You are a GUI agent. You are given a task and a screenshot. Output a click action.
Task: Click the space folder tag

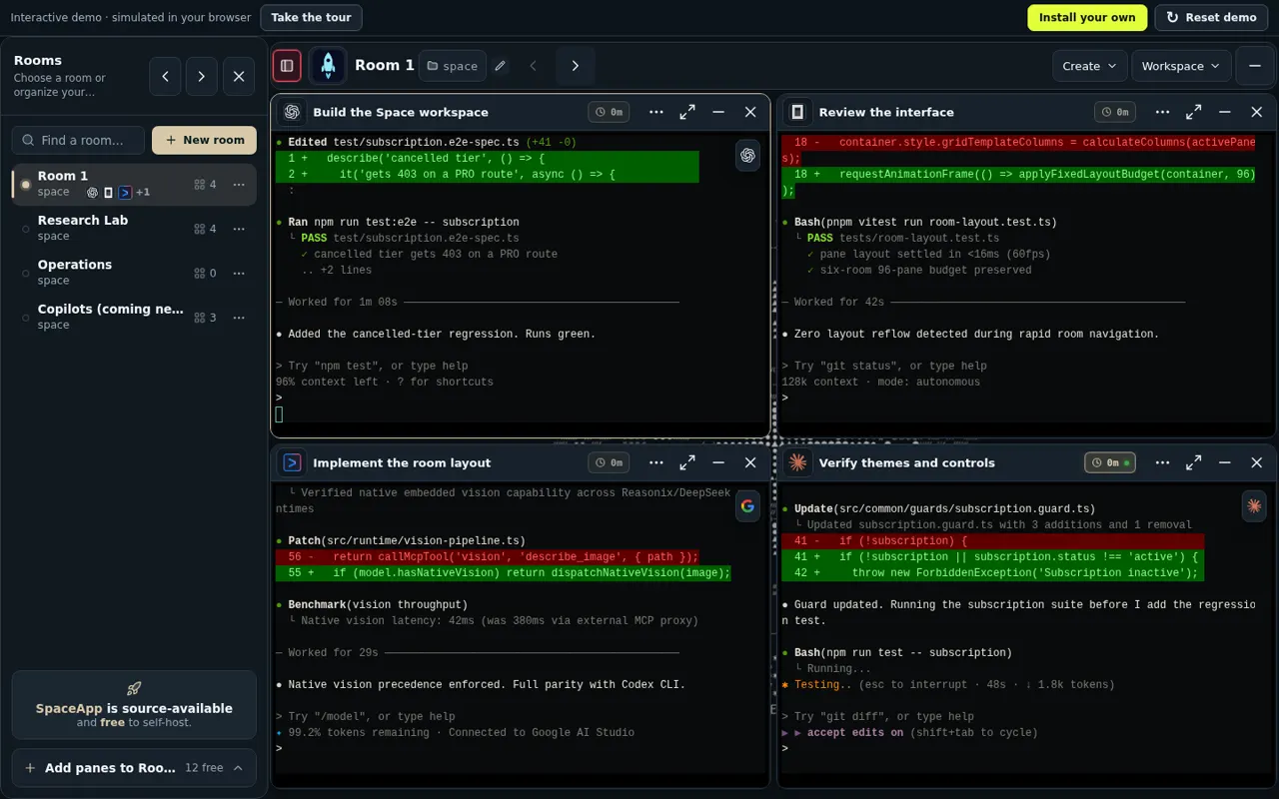tap(453, 66)
